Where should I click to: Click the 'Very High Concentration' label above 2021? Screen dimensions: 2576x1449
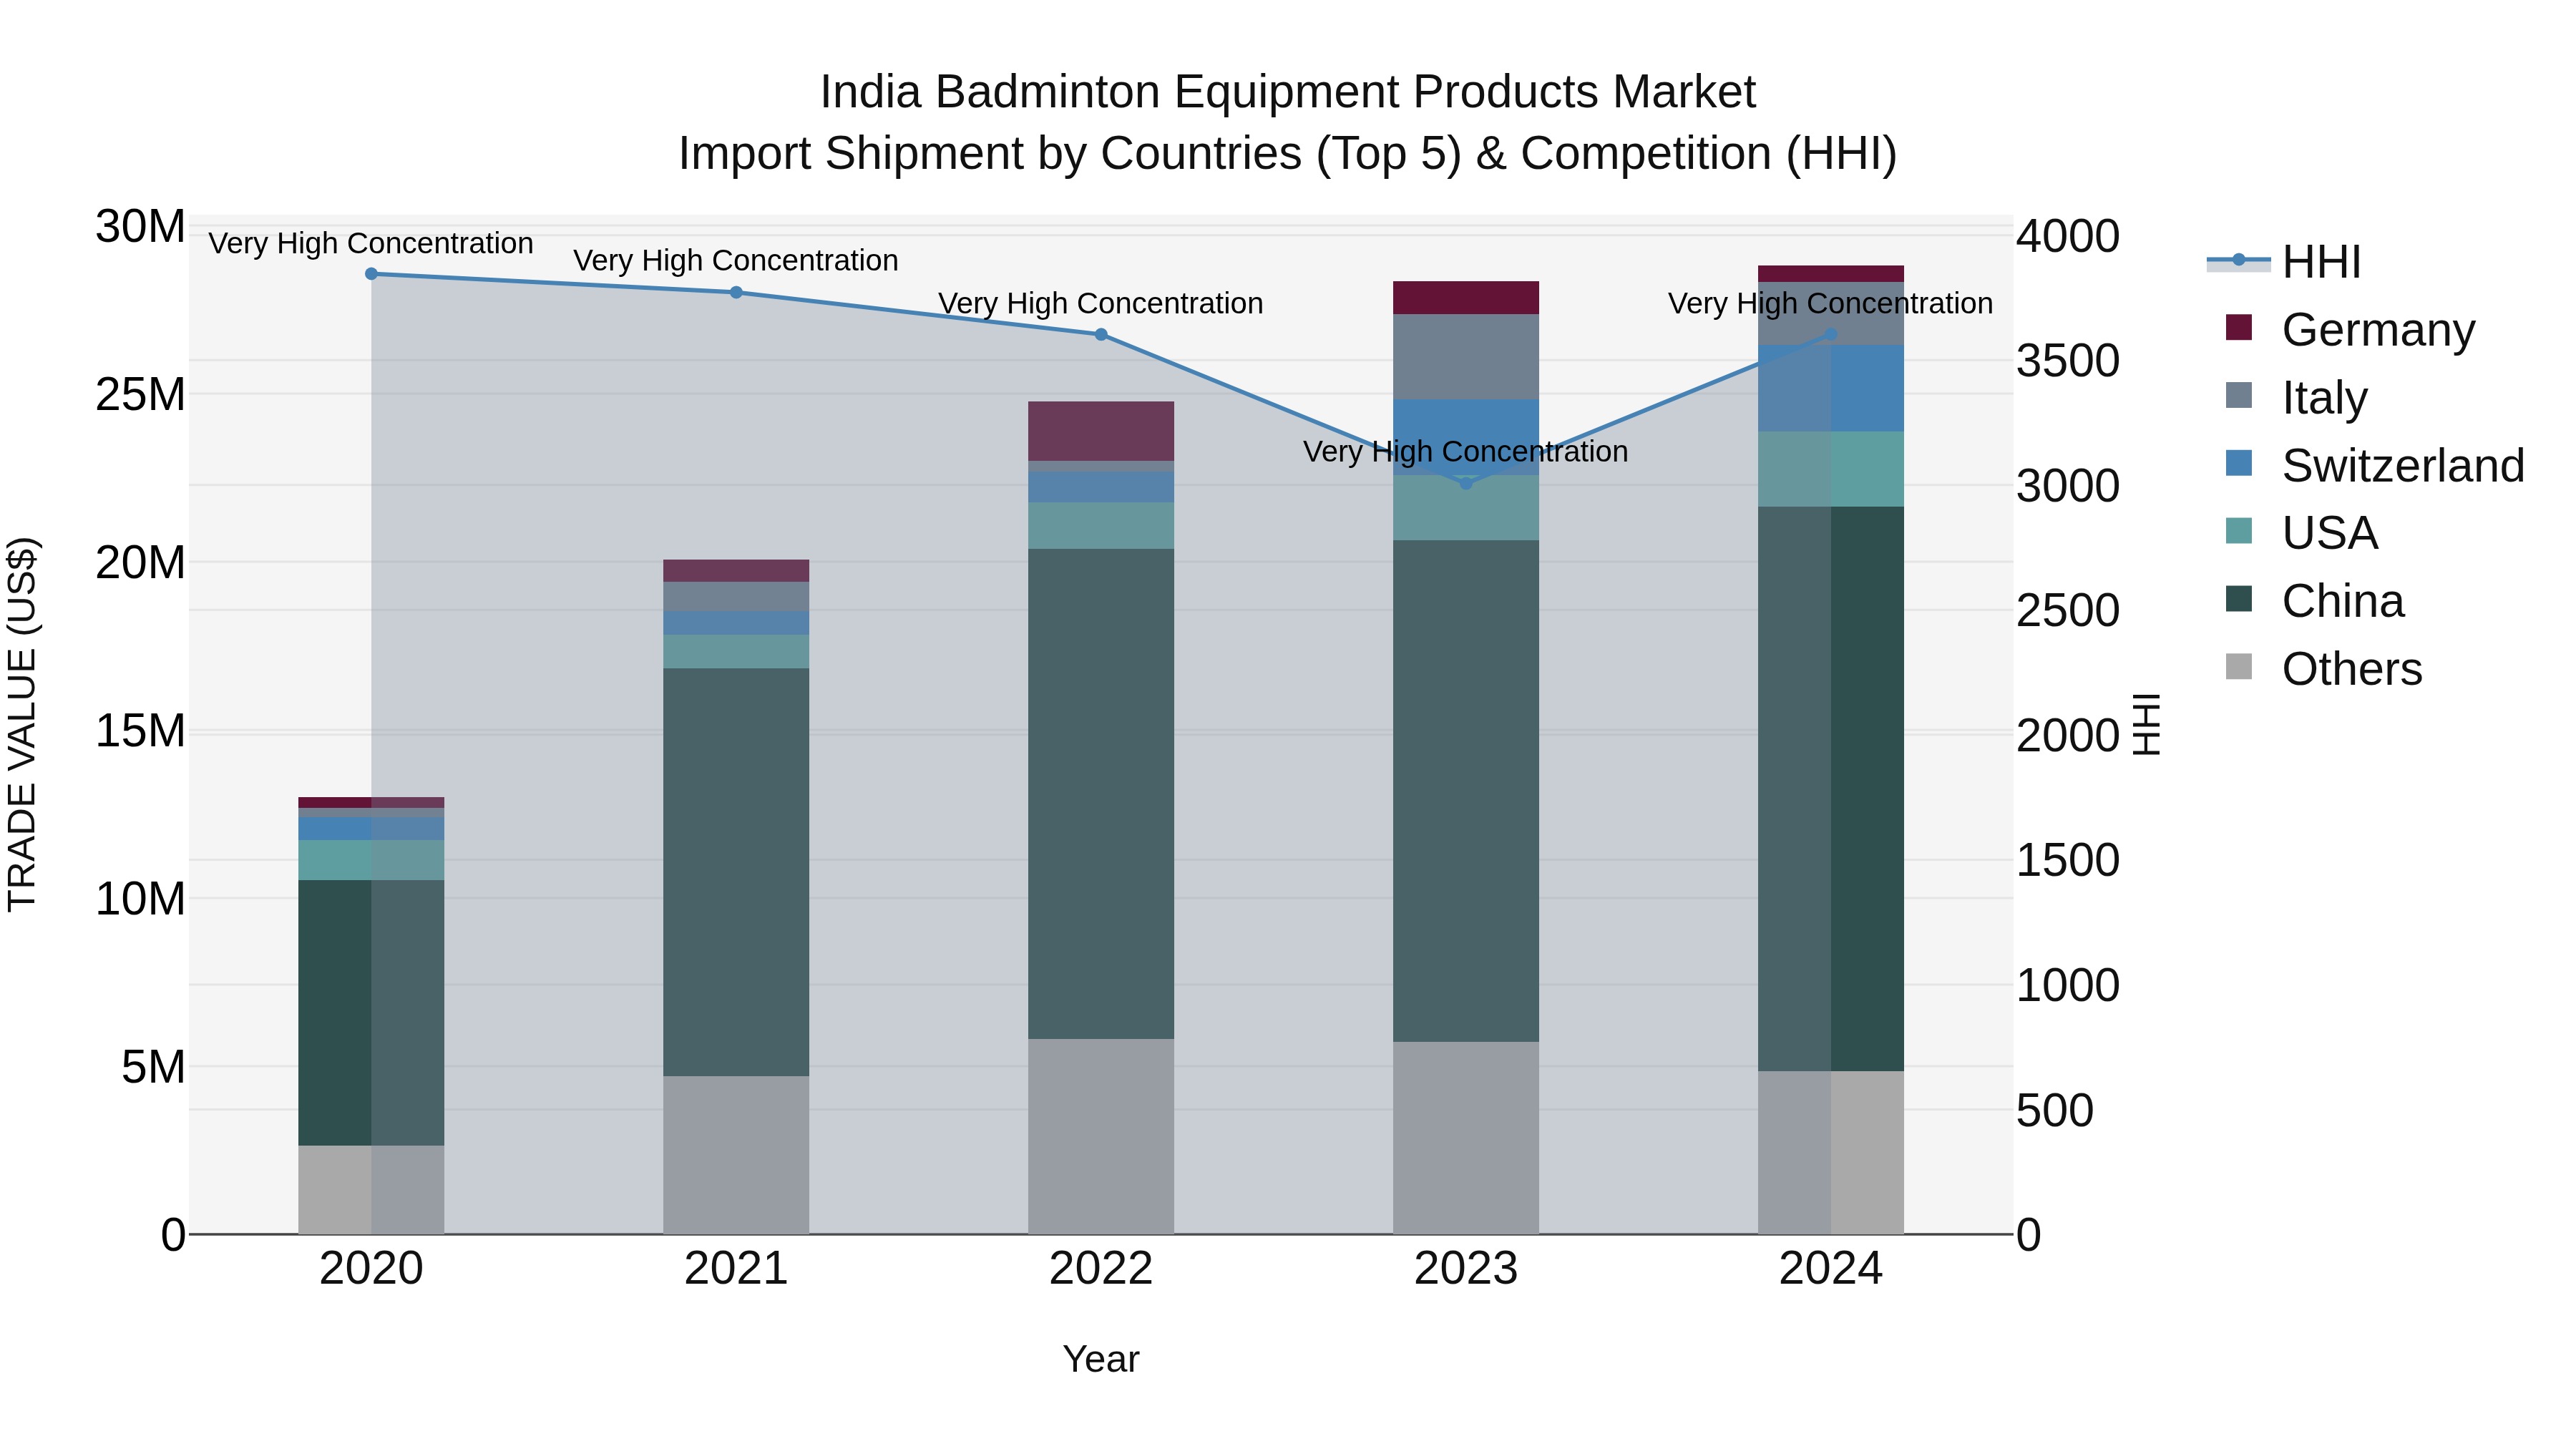click(736, 260)
